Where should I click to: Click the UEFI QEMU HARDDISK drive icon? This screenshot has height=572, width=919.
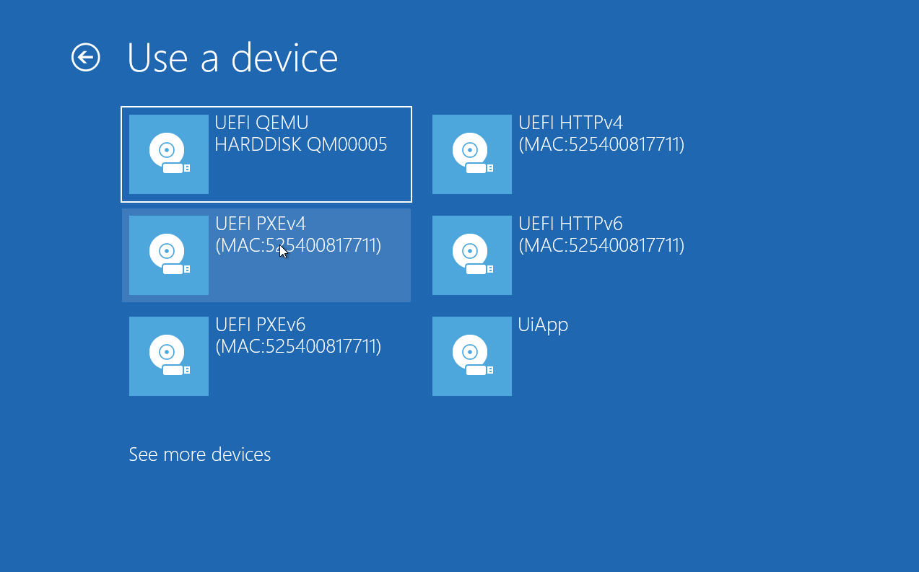pos(169,154)
